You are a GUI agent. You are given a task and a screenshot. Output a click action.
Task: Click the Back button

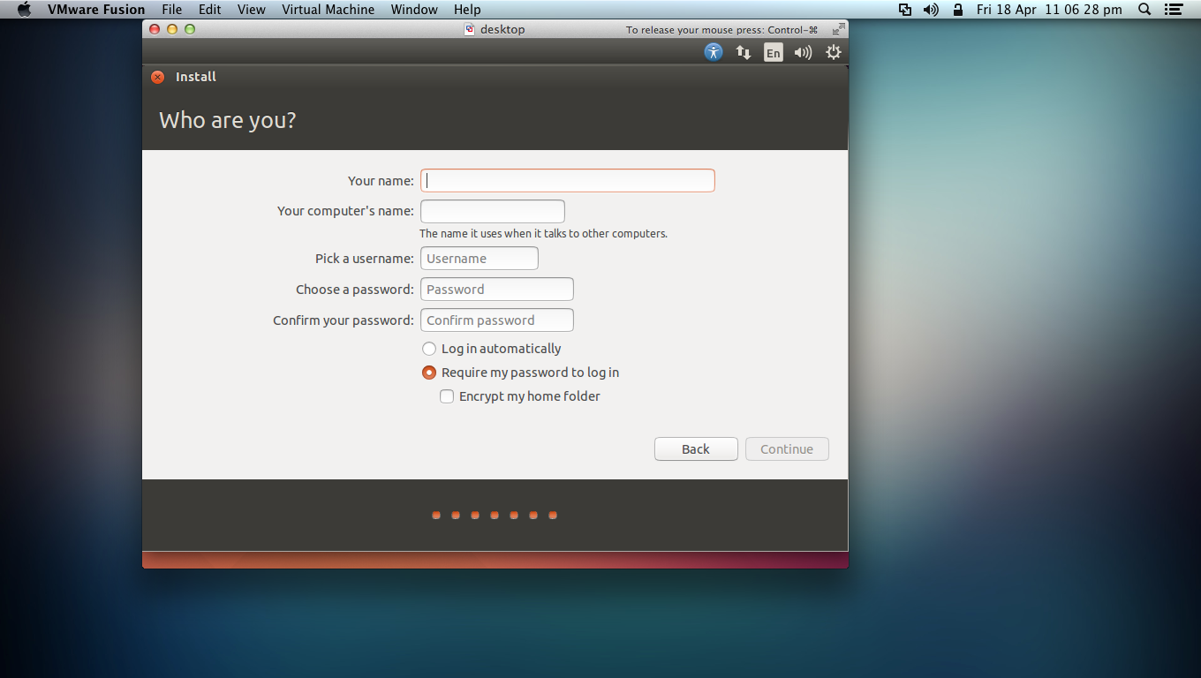[695, 449]
